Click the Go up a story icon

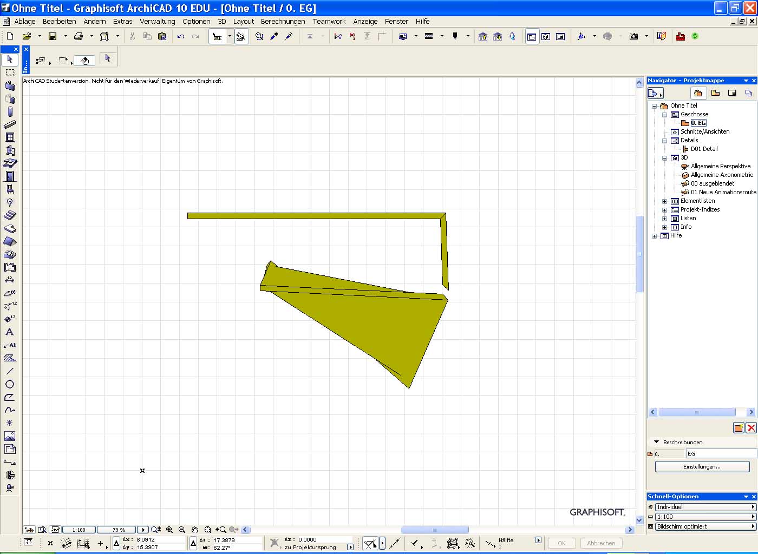[x=483, y=36]
